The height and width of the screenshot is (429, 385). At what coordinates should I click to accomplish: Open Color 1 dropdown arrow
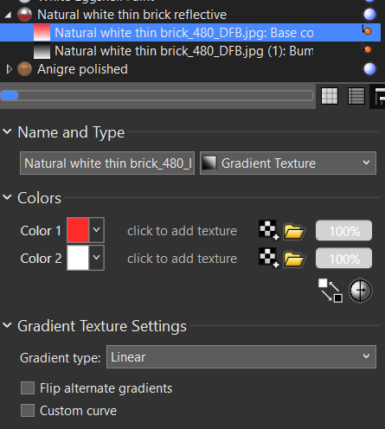tap(97, 230)
